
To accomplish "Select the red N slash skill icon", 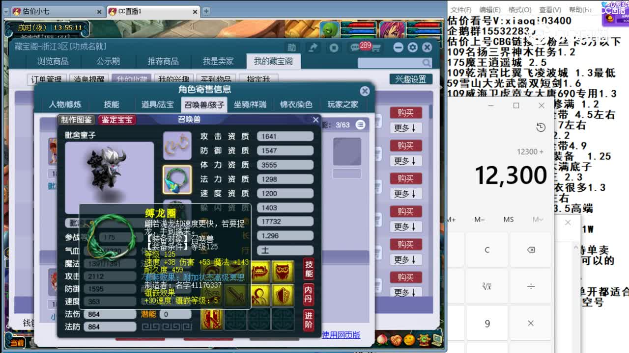I will 212,319.
